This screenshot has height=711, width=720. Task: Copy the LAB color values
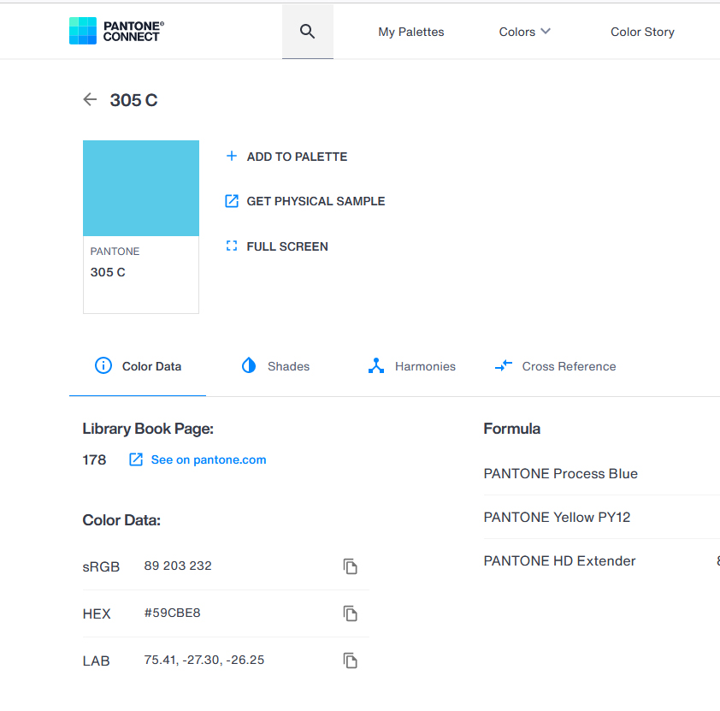click(350, 661)
